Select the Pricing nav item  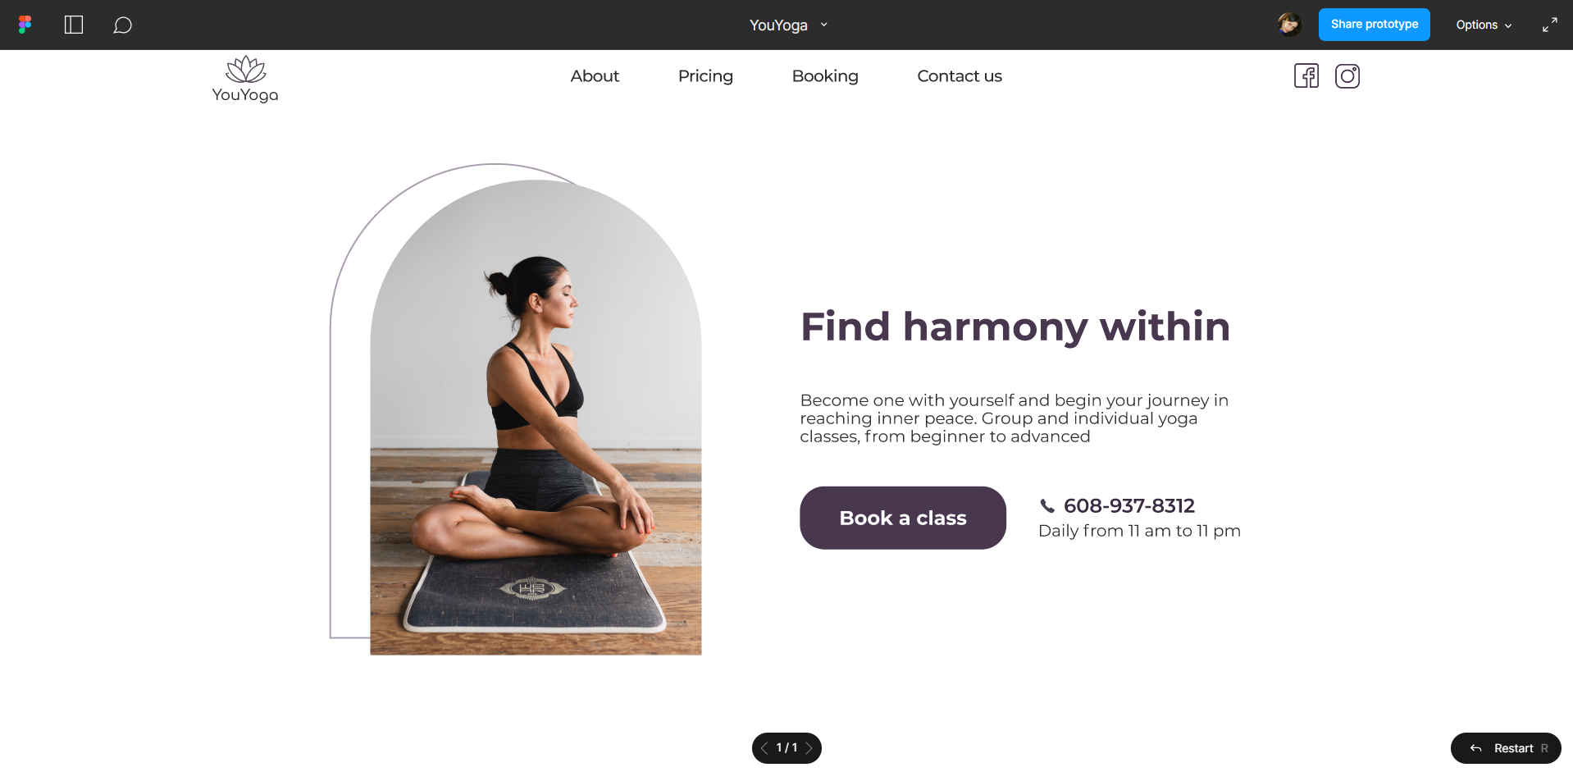pos(705,76)
